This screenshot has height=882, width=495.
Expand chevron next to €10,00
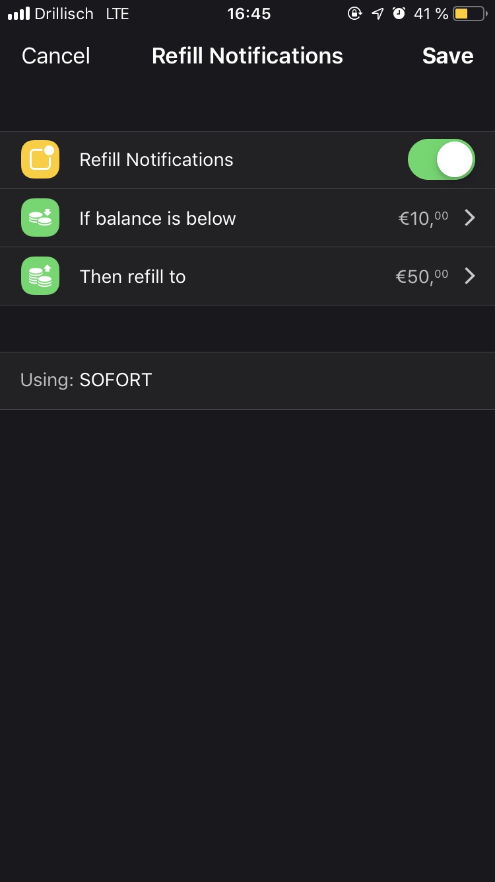[x=470, y=218]
